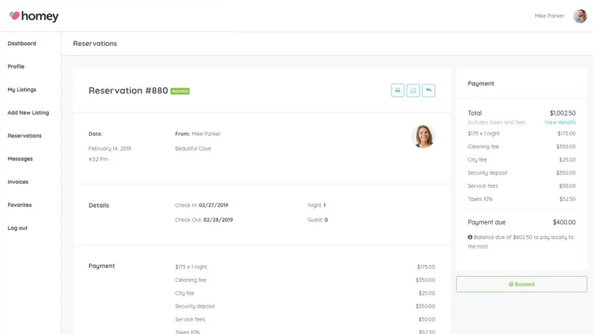
Task: Select Add New Listing
Action: click(x=28, y=113)
